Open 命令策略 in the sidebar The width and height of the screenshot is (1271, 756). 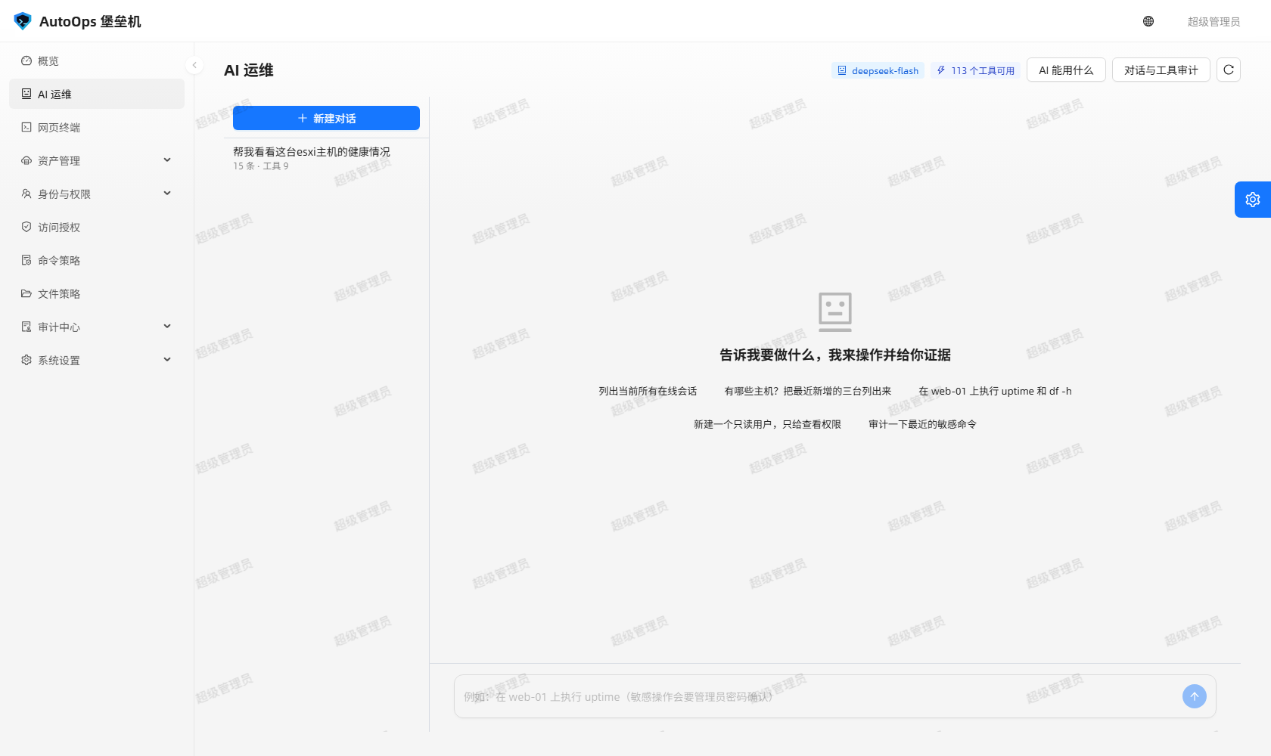[97, 260]
